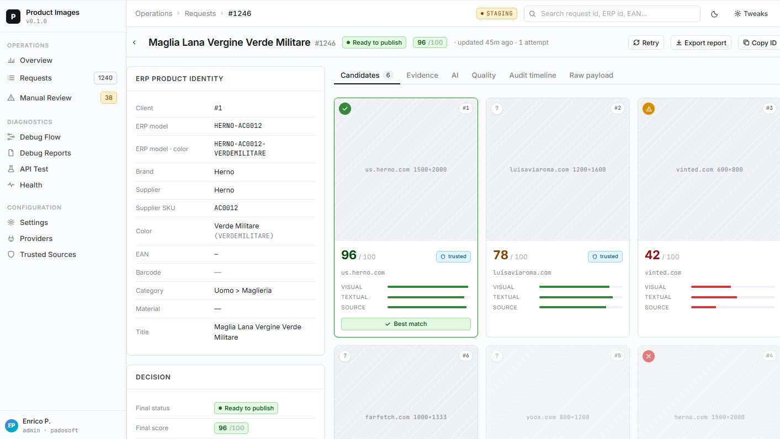Switch to the Evidence tab
The image size is (780, 439).
tap(422, 76)
